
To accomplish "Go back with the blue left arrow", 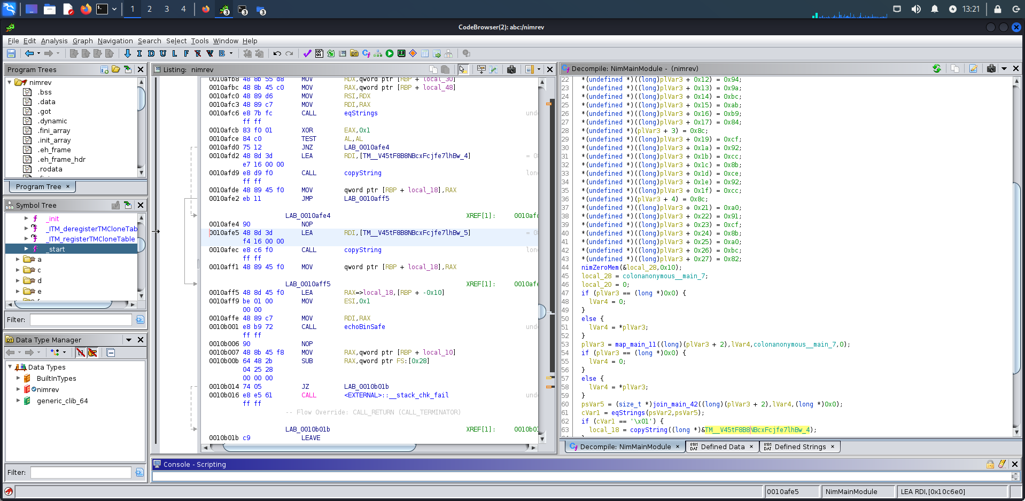I will tap(29, 53).
